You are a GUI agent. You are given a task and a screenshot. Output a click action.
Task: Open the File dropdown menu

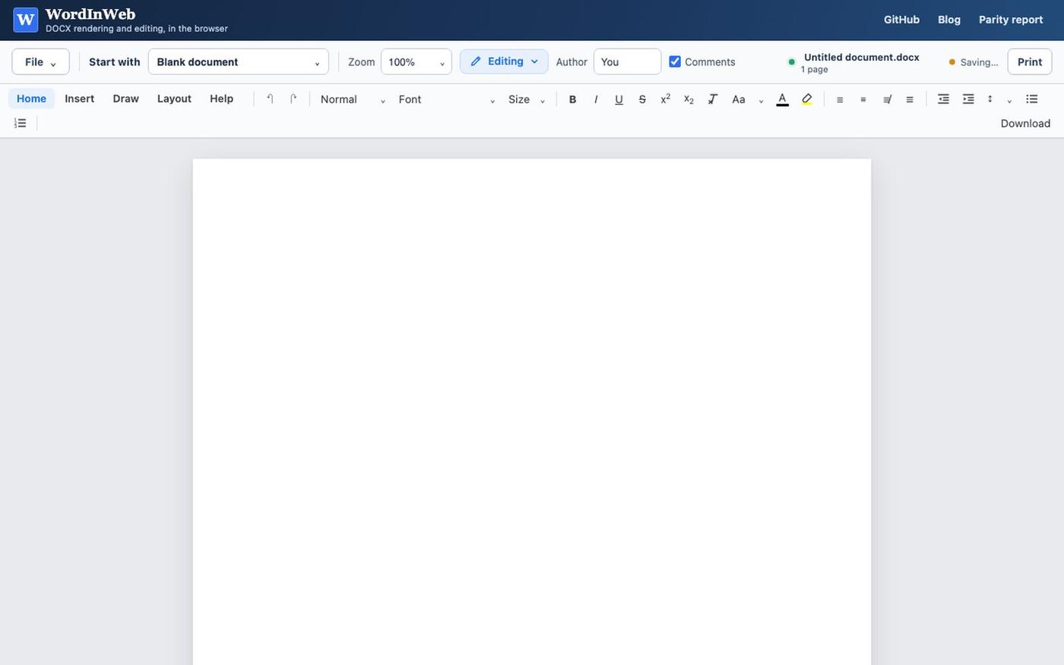(40, 62)
